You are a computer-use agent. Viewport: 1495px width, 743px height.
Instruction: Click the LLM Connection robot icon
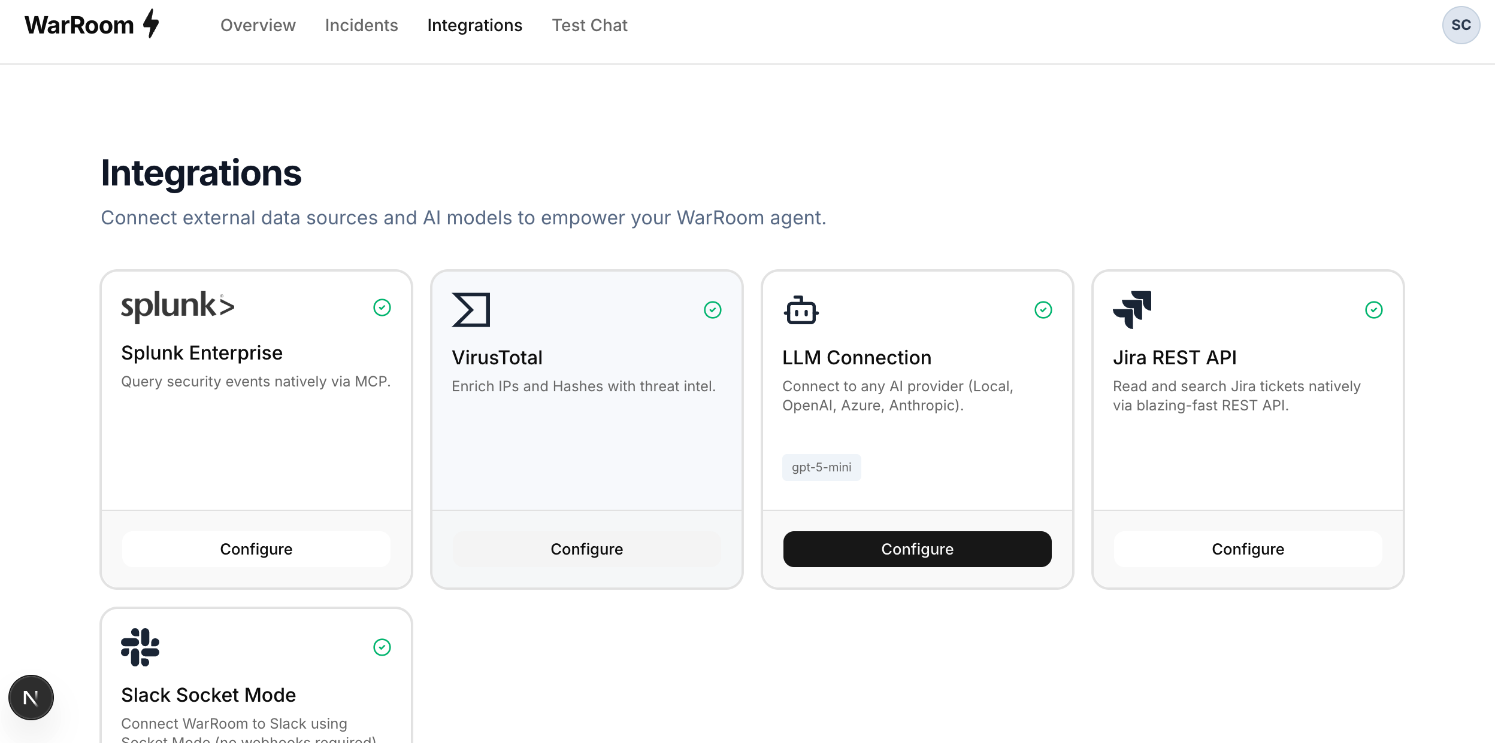point(801,310)
